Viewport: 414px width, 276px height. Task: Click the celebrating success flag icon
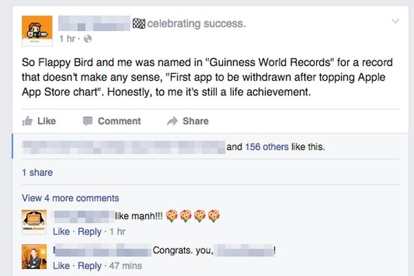coord(141,25)
